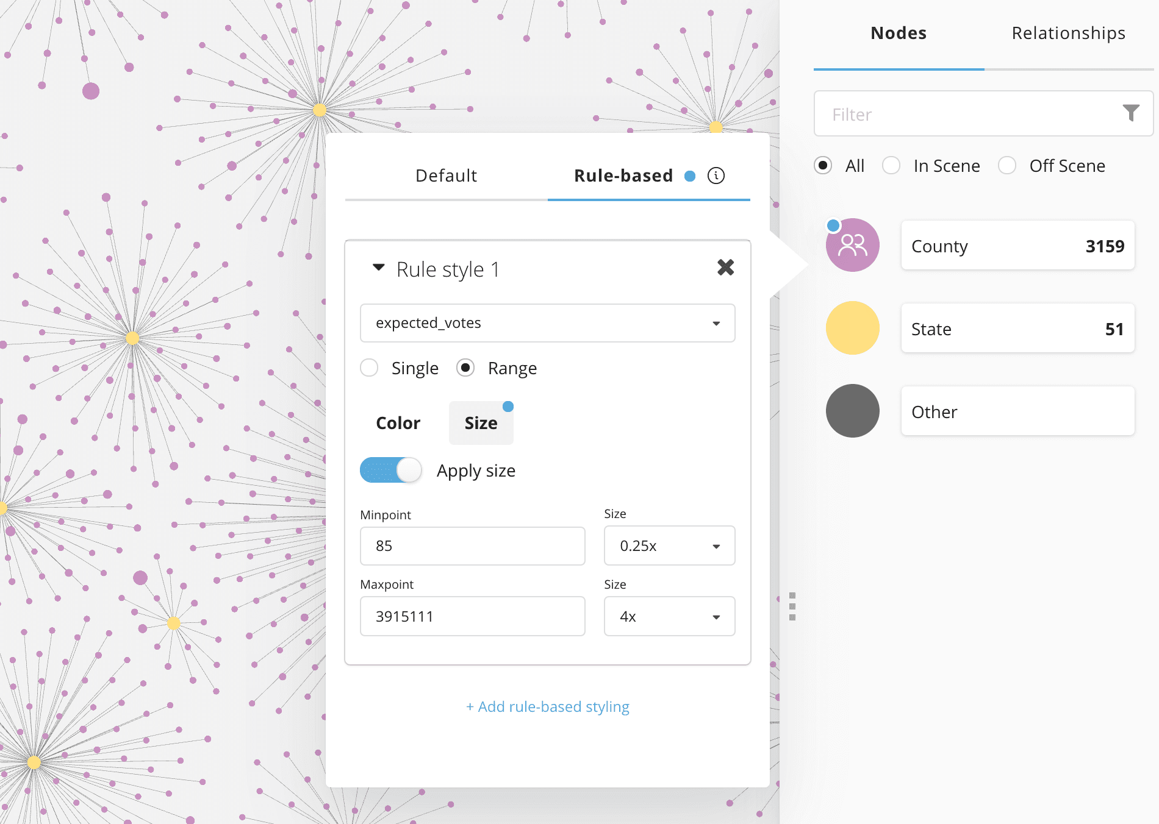Click the Minpoint input field
The image size is (1159, 824).
(472, 546)
